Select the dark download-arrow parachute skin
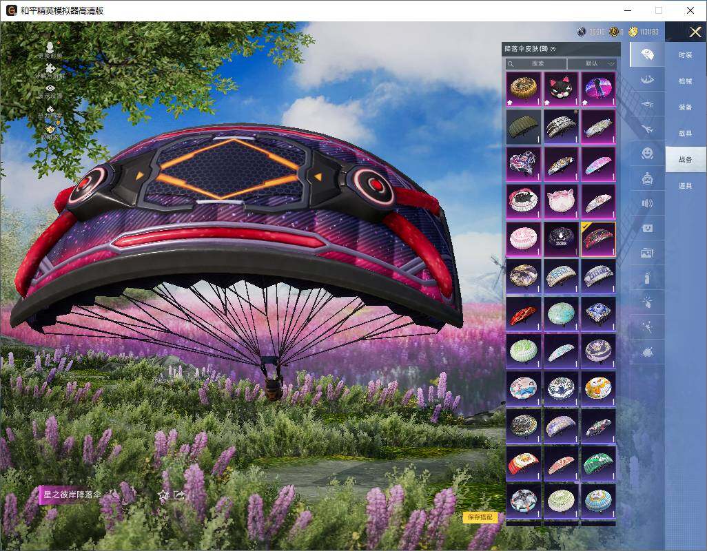The image size is (707, 551). click(561, 239)
